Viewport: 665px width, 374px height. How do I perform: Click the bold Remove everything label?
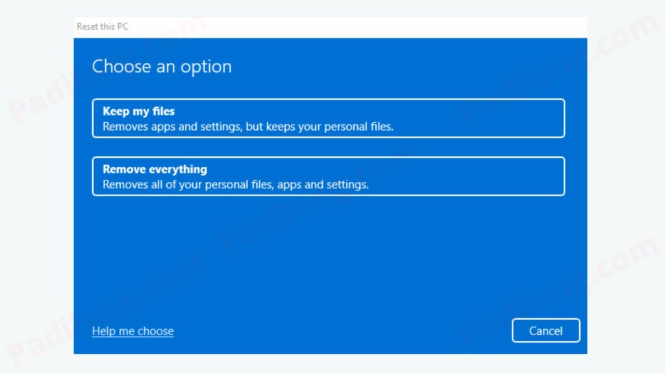coord(154,169)
